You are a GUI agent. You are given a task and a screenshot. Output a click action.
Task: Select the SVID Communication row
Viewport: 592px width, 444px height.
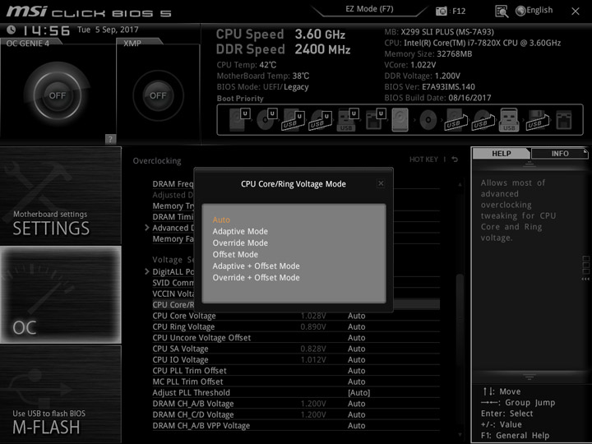173,283
